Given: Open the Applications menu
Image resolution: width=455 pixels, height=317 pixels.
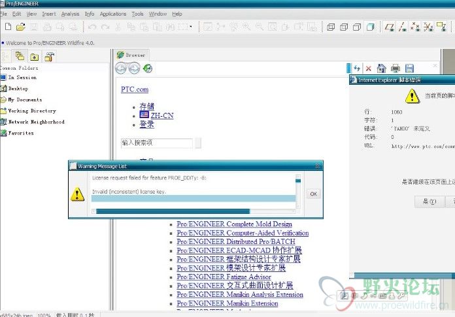Looking at the screenshot, I should tap(113, 14).
